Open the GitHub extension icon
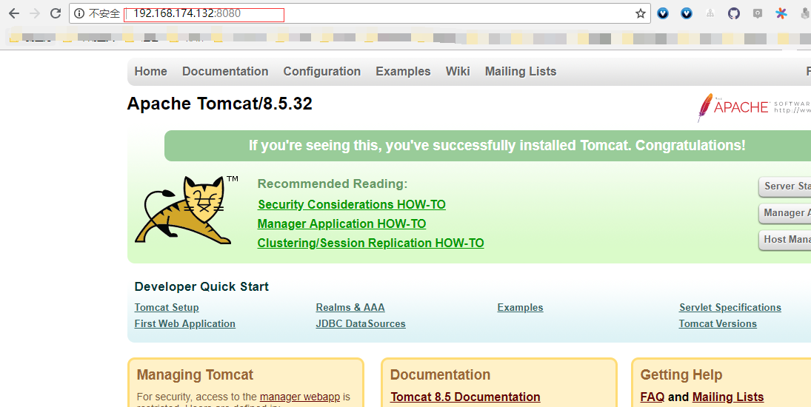Screen dimensions: 811x407 tap(734, 13)
